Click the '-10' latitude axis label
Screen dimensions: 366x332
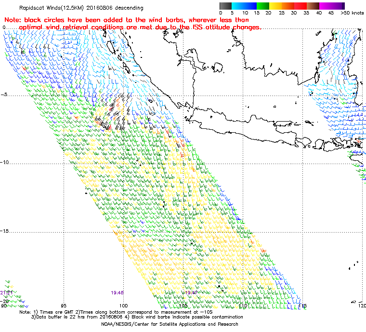point(5,162)
